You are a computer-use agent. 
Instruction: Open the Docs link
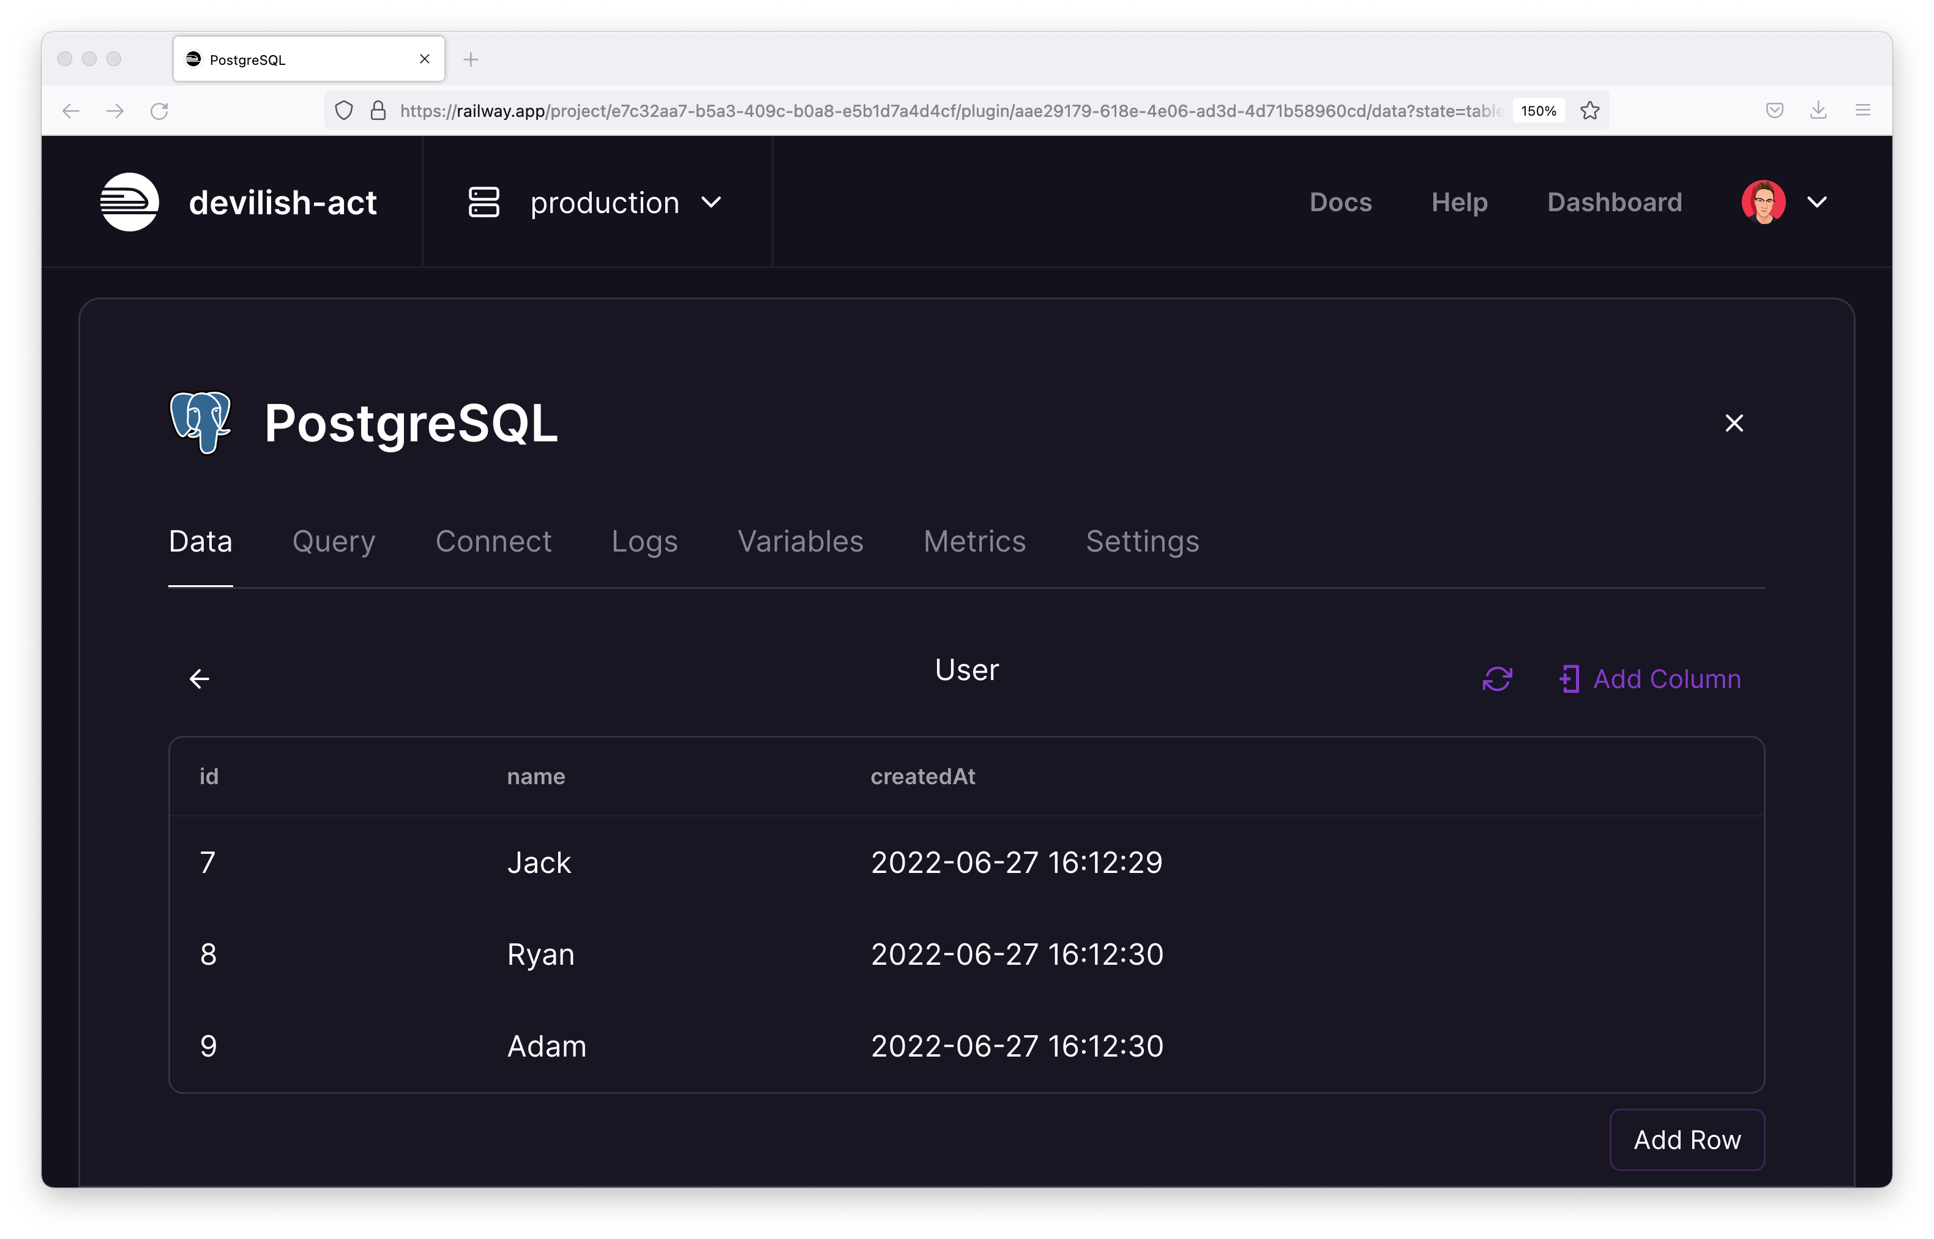(x=1340, y=202)
